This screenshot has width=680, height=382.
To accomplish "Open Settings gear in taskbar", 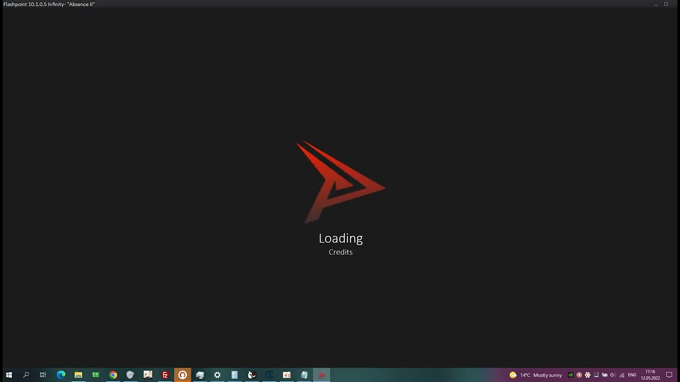I will click(217, 375).
